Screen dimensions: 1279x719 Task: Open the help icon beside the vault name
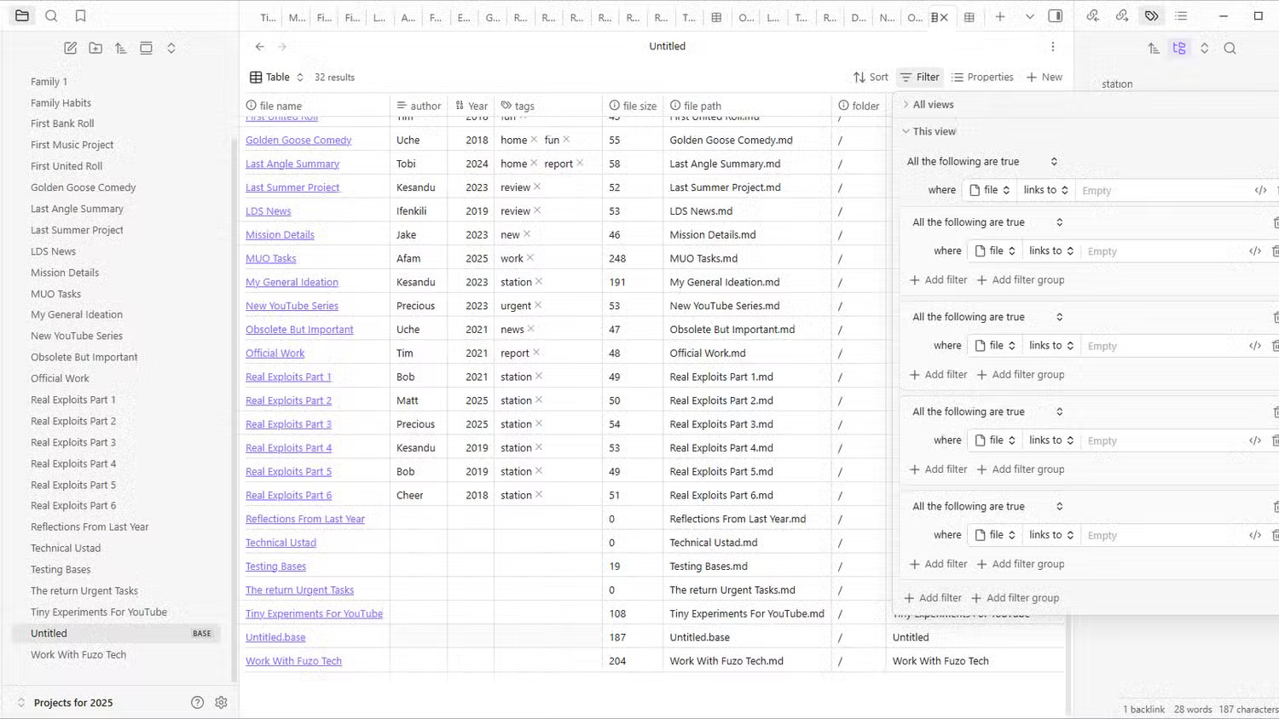tap(197, 703)
